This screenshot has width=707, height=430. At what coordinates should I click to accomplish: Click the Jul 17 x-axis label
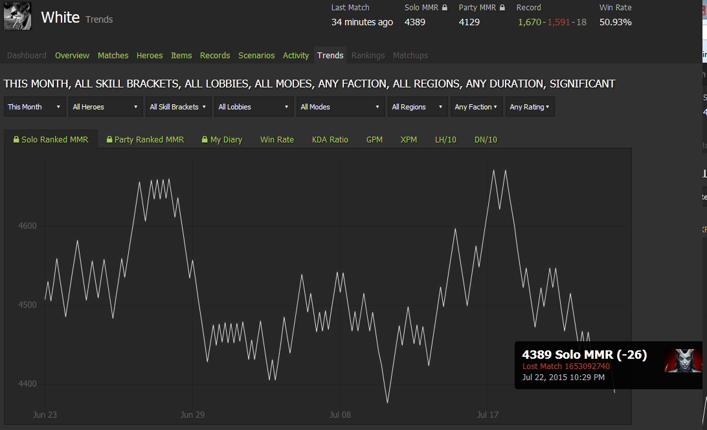coord(488,414)
